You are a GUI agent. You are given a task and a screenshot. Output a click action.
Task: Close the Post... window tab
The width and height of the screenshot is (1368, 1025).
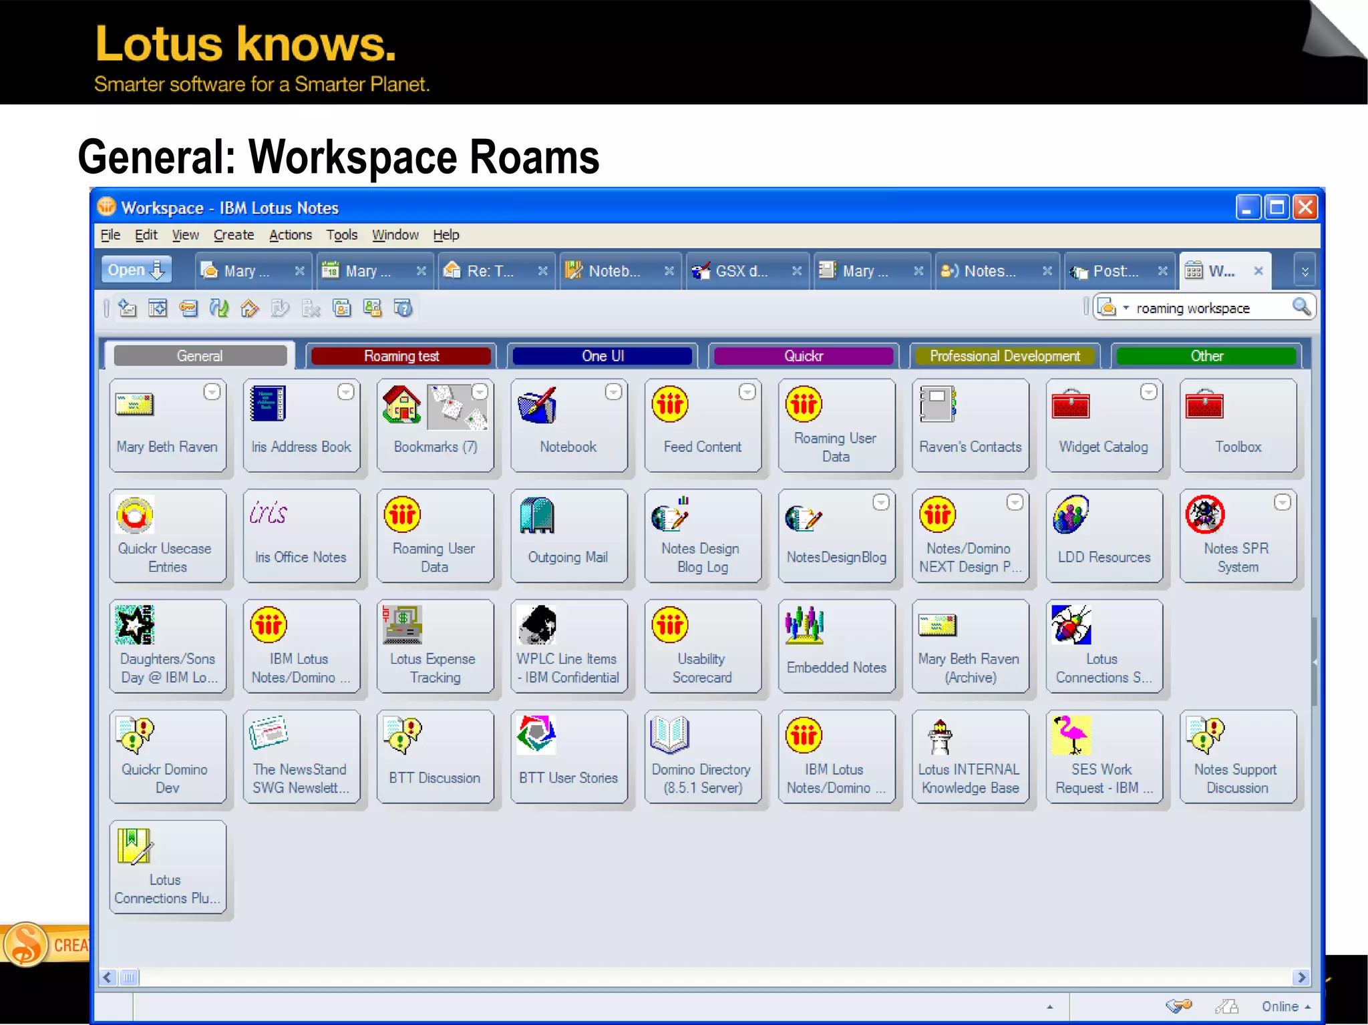pyautogui.click(x=1163, y=271)
